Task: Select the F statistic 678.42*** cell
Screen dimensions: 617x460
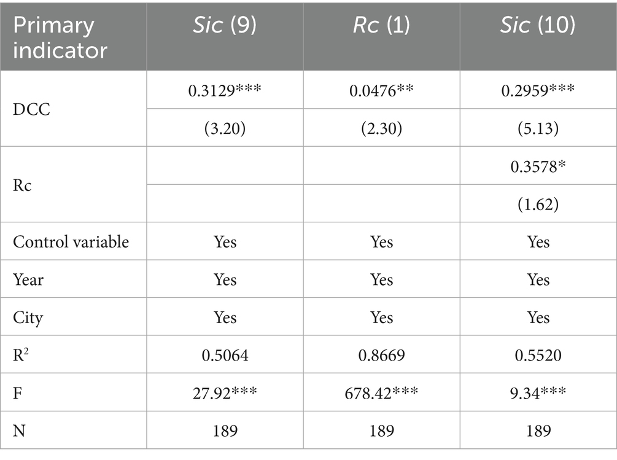Action: coord(381,393)
